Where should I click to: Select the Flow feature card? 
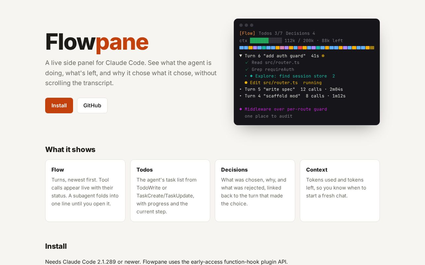pos(85,190)
